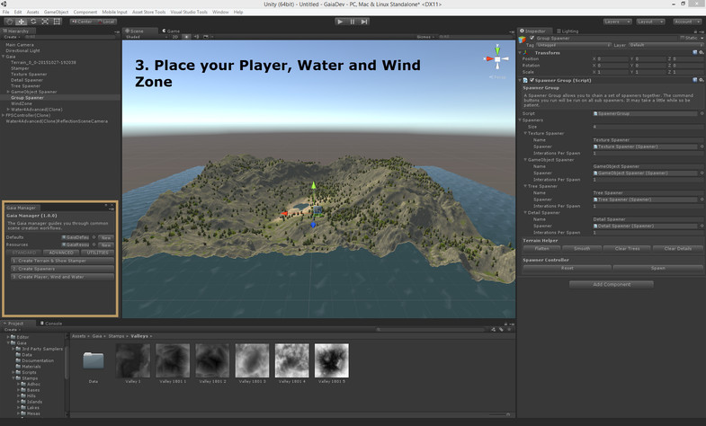Toggle the Static checkbox
The height and width of the screenshot is (426, 706).
pos(682,39)
